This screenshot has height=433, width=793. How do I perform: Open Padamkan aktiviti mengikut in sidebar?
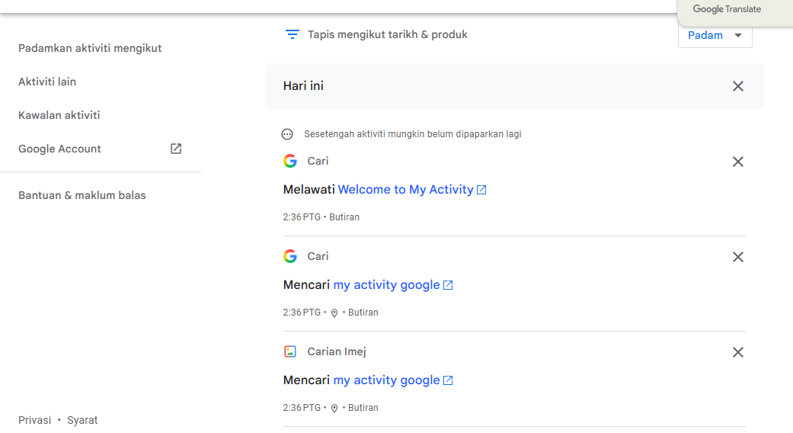[x=90, y=48]
